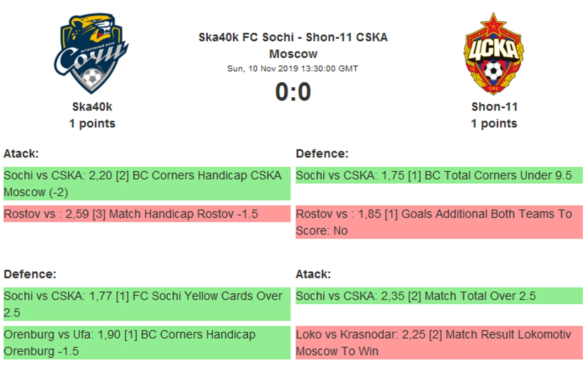Viewport: 586px width, 385px height.
Task: Select the BC Total Corners Under 9.5 bet
Action: (439, 175)
